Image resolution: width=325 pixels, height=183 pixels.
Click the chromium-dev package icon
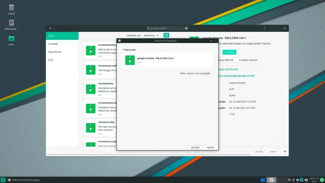[91, 128]
